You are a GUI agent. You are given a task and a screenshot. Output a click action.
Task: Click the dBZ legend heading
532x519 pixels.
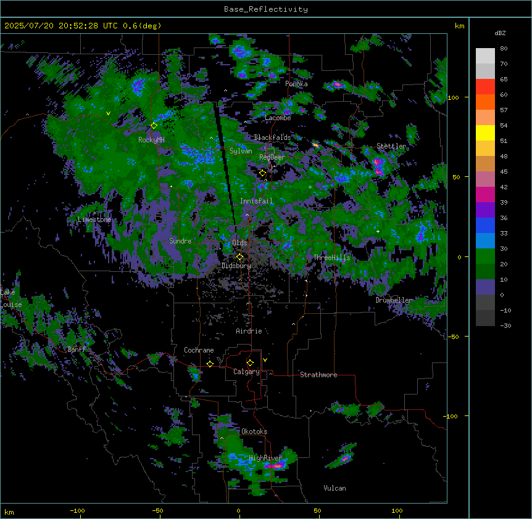[x=500, y=33]
